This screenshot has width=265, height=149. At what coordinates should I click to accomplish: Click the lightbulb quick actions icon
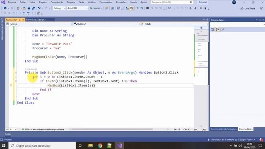11,85
